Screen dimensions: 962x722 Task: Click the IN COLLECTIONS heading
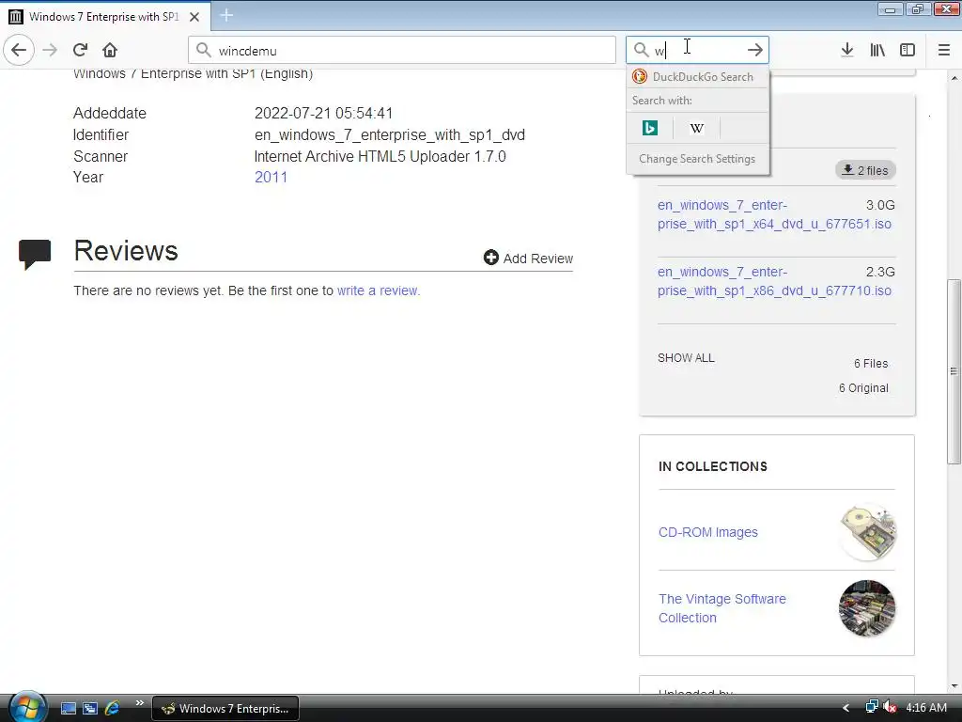click(713, 466)
